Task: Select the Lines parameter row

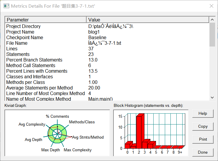Action: (107, 49)
